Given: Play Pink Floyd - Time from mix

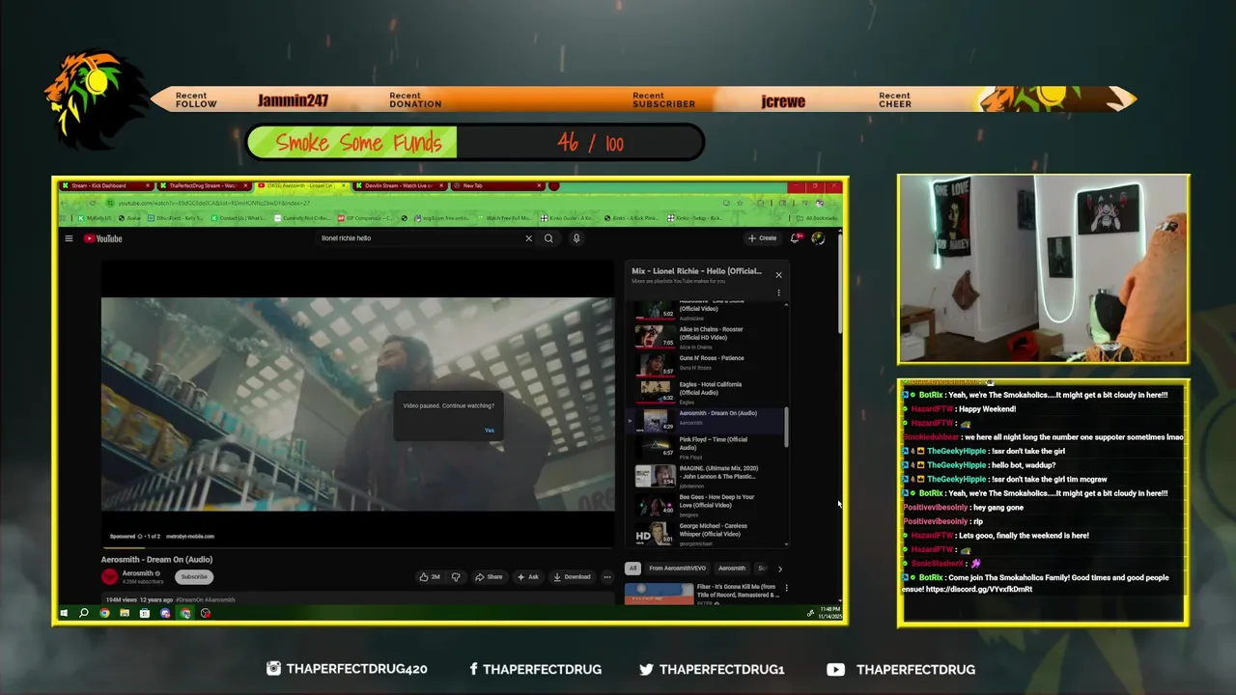Looking at the screenshot, I should click(708, 446).
